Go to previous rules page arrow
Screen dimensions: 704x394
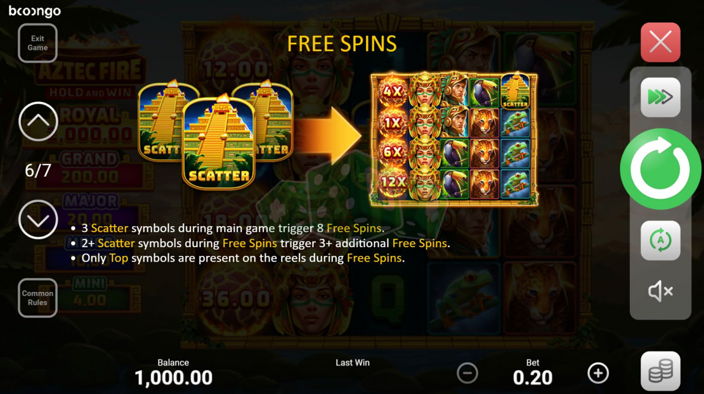click(38, 122)
